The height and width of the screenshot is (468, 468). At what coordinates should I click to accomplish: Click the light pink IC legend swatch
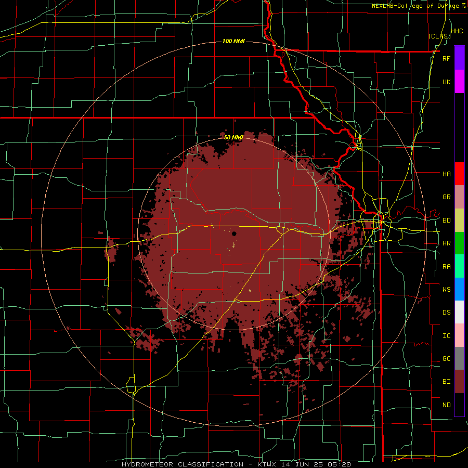(459, 335)
